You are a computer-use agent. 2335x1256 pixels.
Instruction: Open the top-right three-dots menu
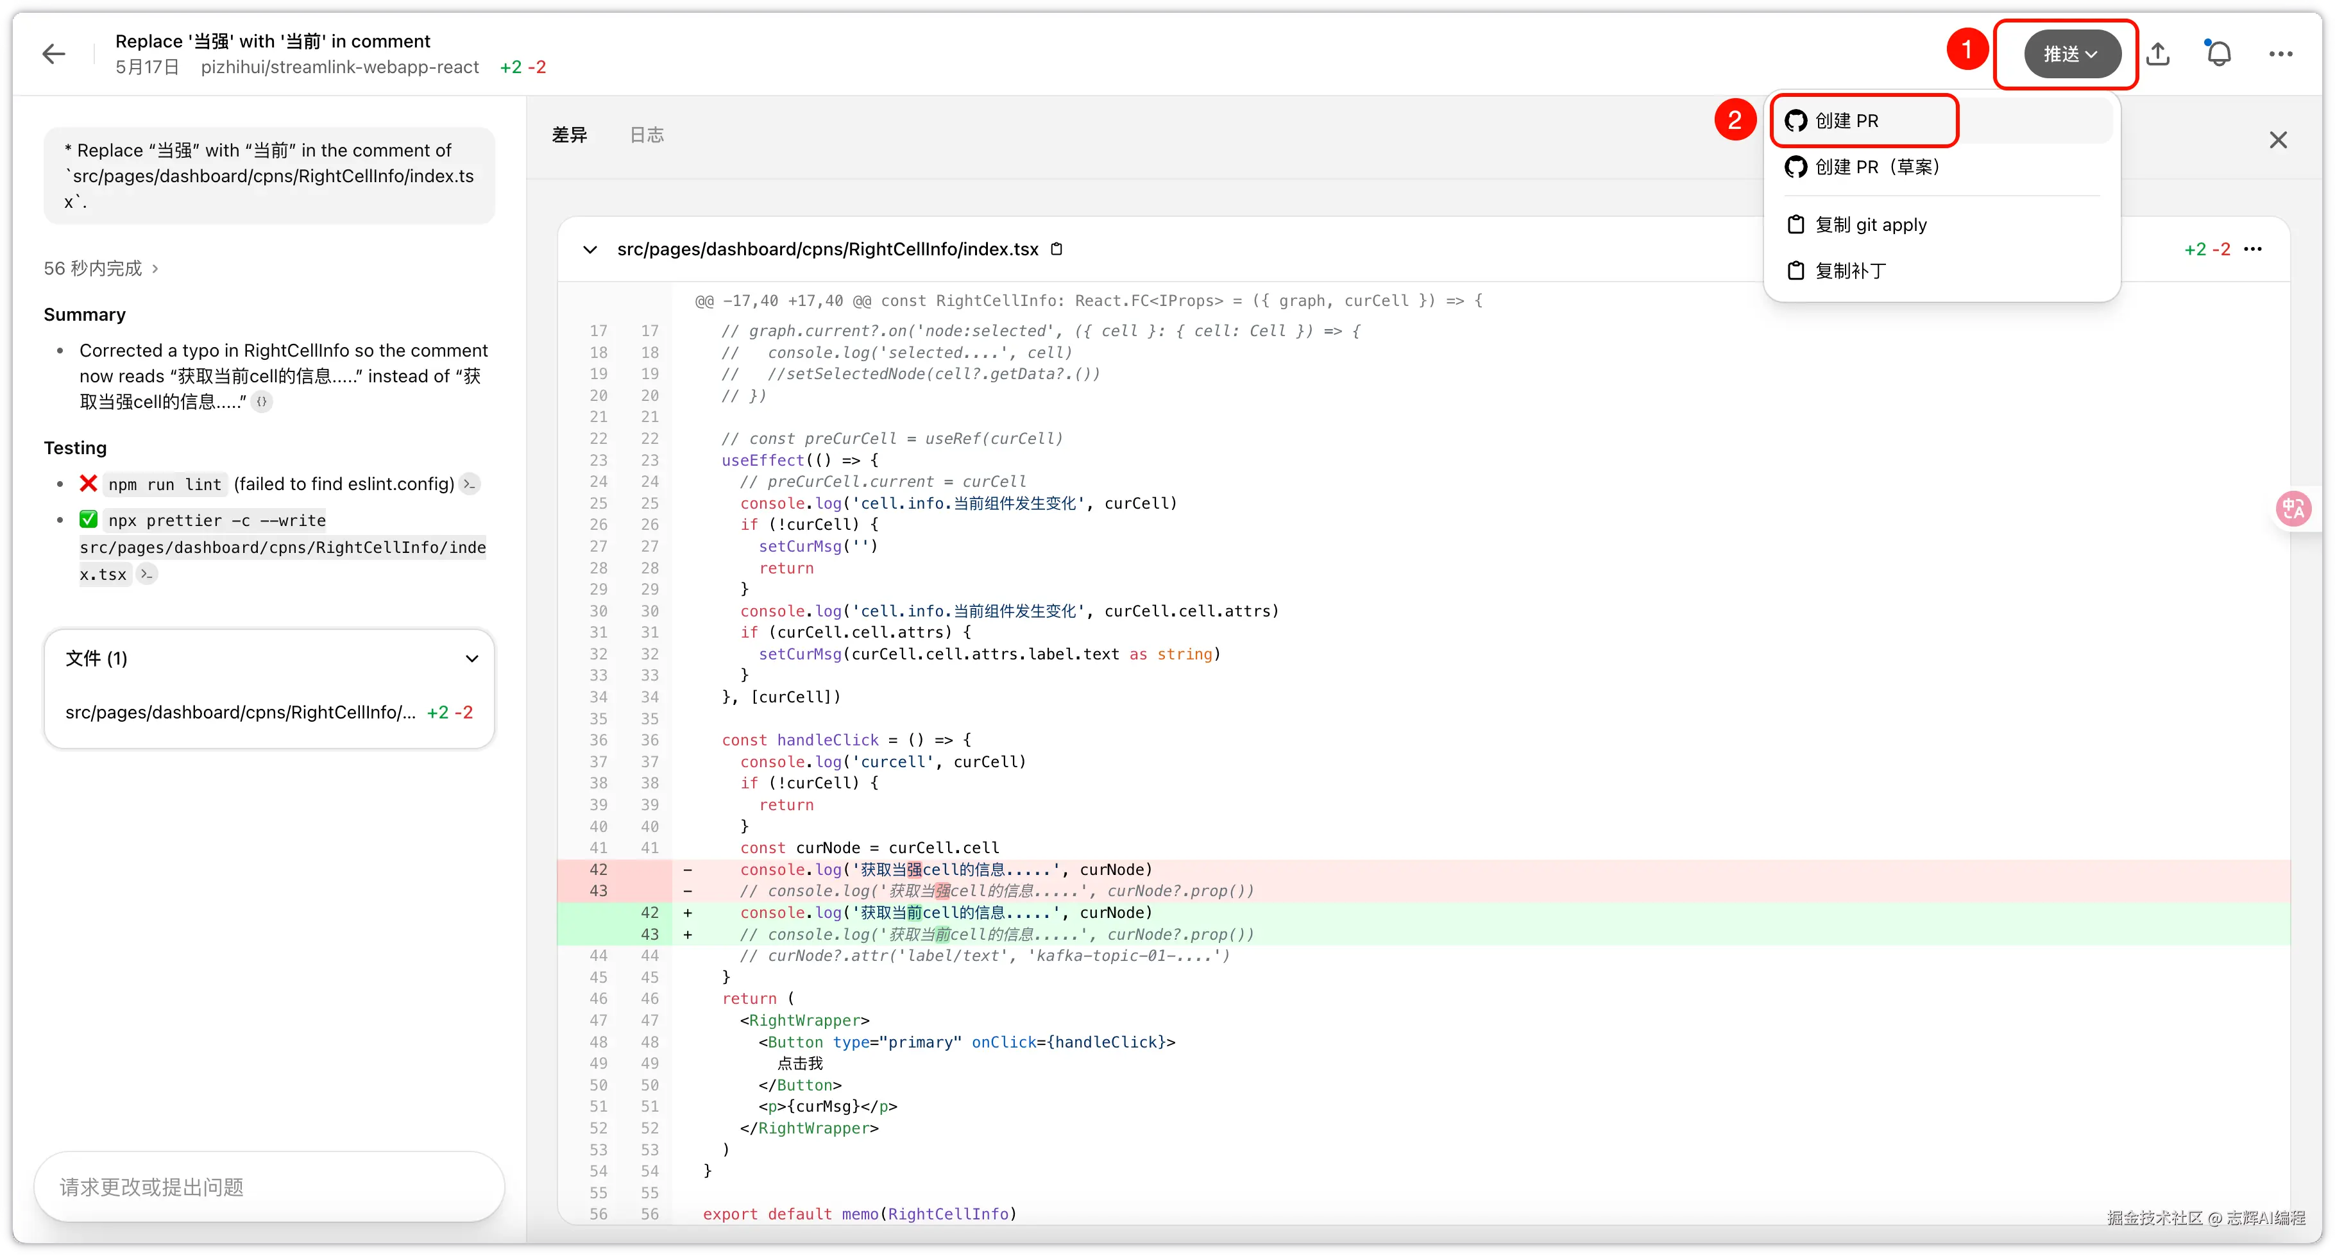click(2280, 55)
